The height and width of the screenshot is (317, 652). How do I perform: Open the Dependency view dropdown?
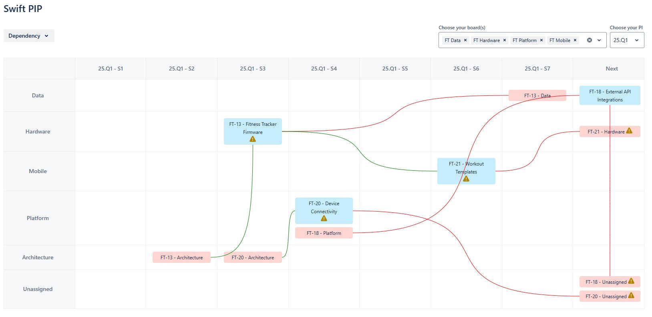(x=29, y=36)
